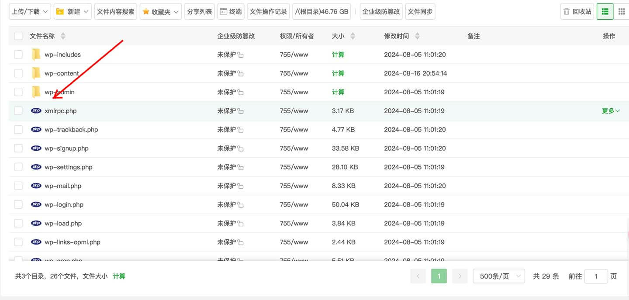Click the PHP icon of wp-mail.php
This screenshot has width=629, height=300.
[36, 186]
